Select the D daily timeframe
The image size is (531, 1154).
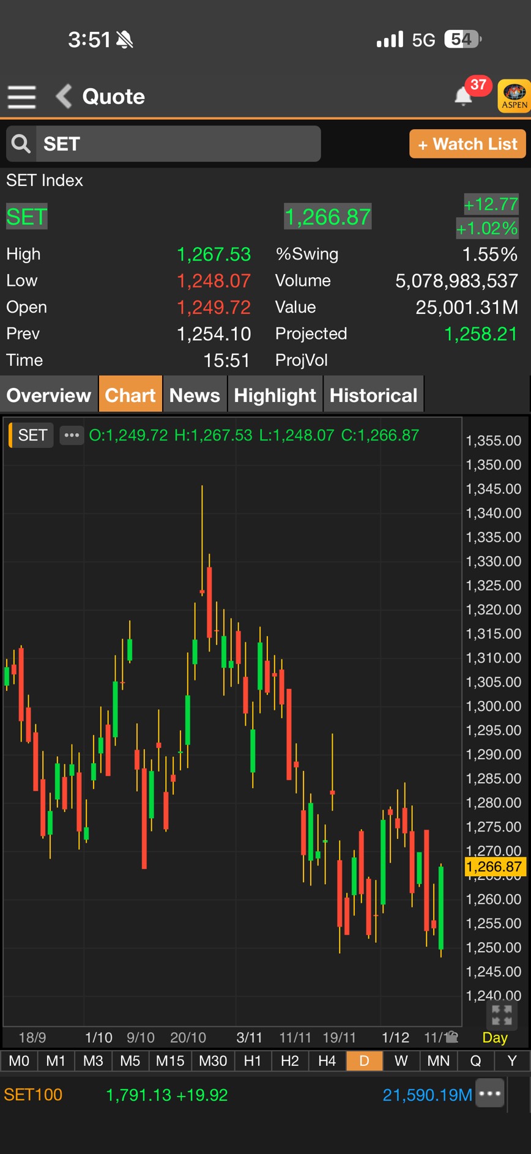point(364,1060)
